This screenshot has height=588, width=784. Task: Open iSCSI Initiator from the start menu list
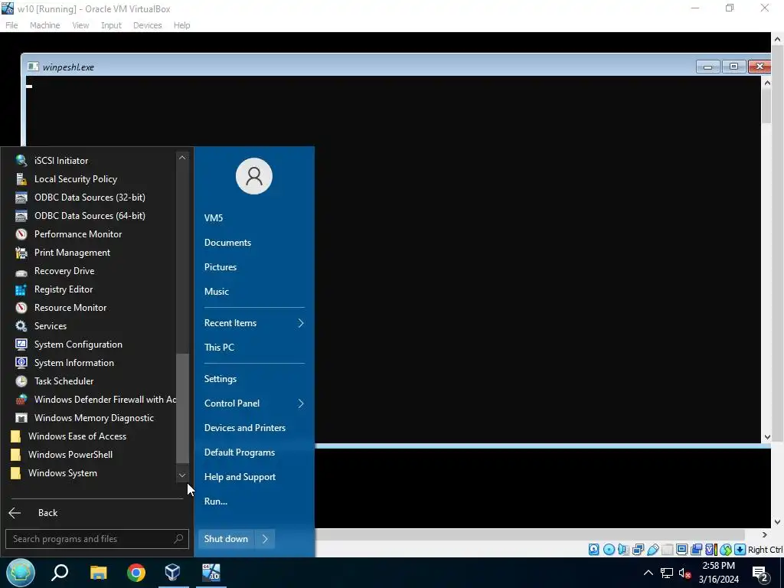click(x=61, y=161)
